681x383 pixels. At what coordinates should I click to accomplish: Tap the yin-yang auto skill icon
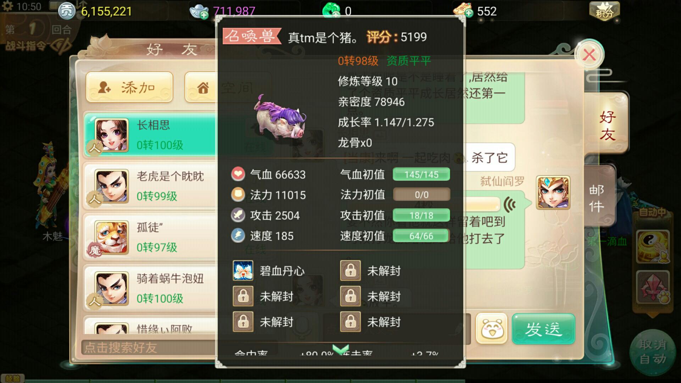pyautogui.click(x=653, y=247)
